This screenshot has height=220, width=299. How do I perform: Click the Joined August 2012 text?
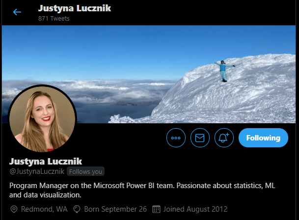click(195, 209)
